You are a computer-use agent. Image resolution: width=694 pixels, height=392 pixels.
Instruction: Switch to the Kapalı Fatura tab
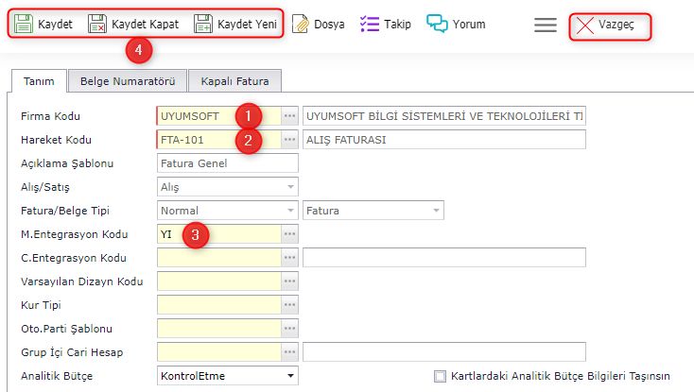[235, 81]
